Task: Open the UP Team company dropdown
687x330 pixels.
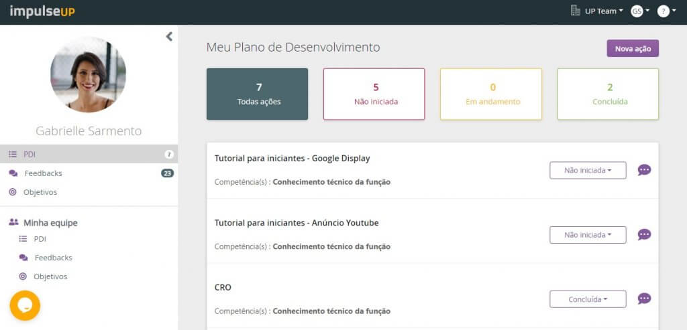Action: tap(604, 11)
